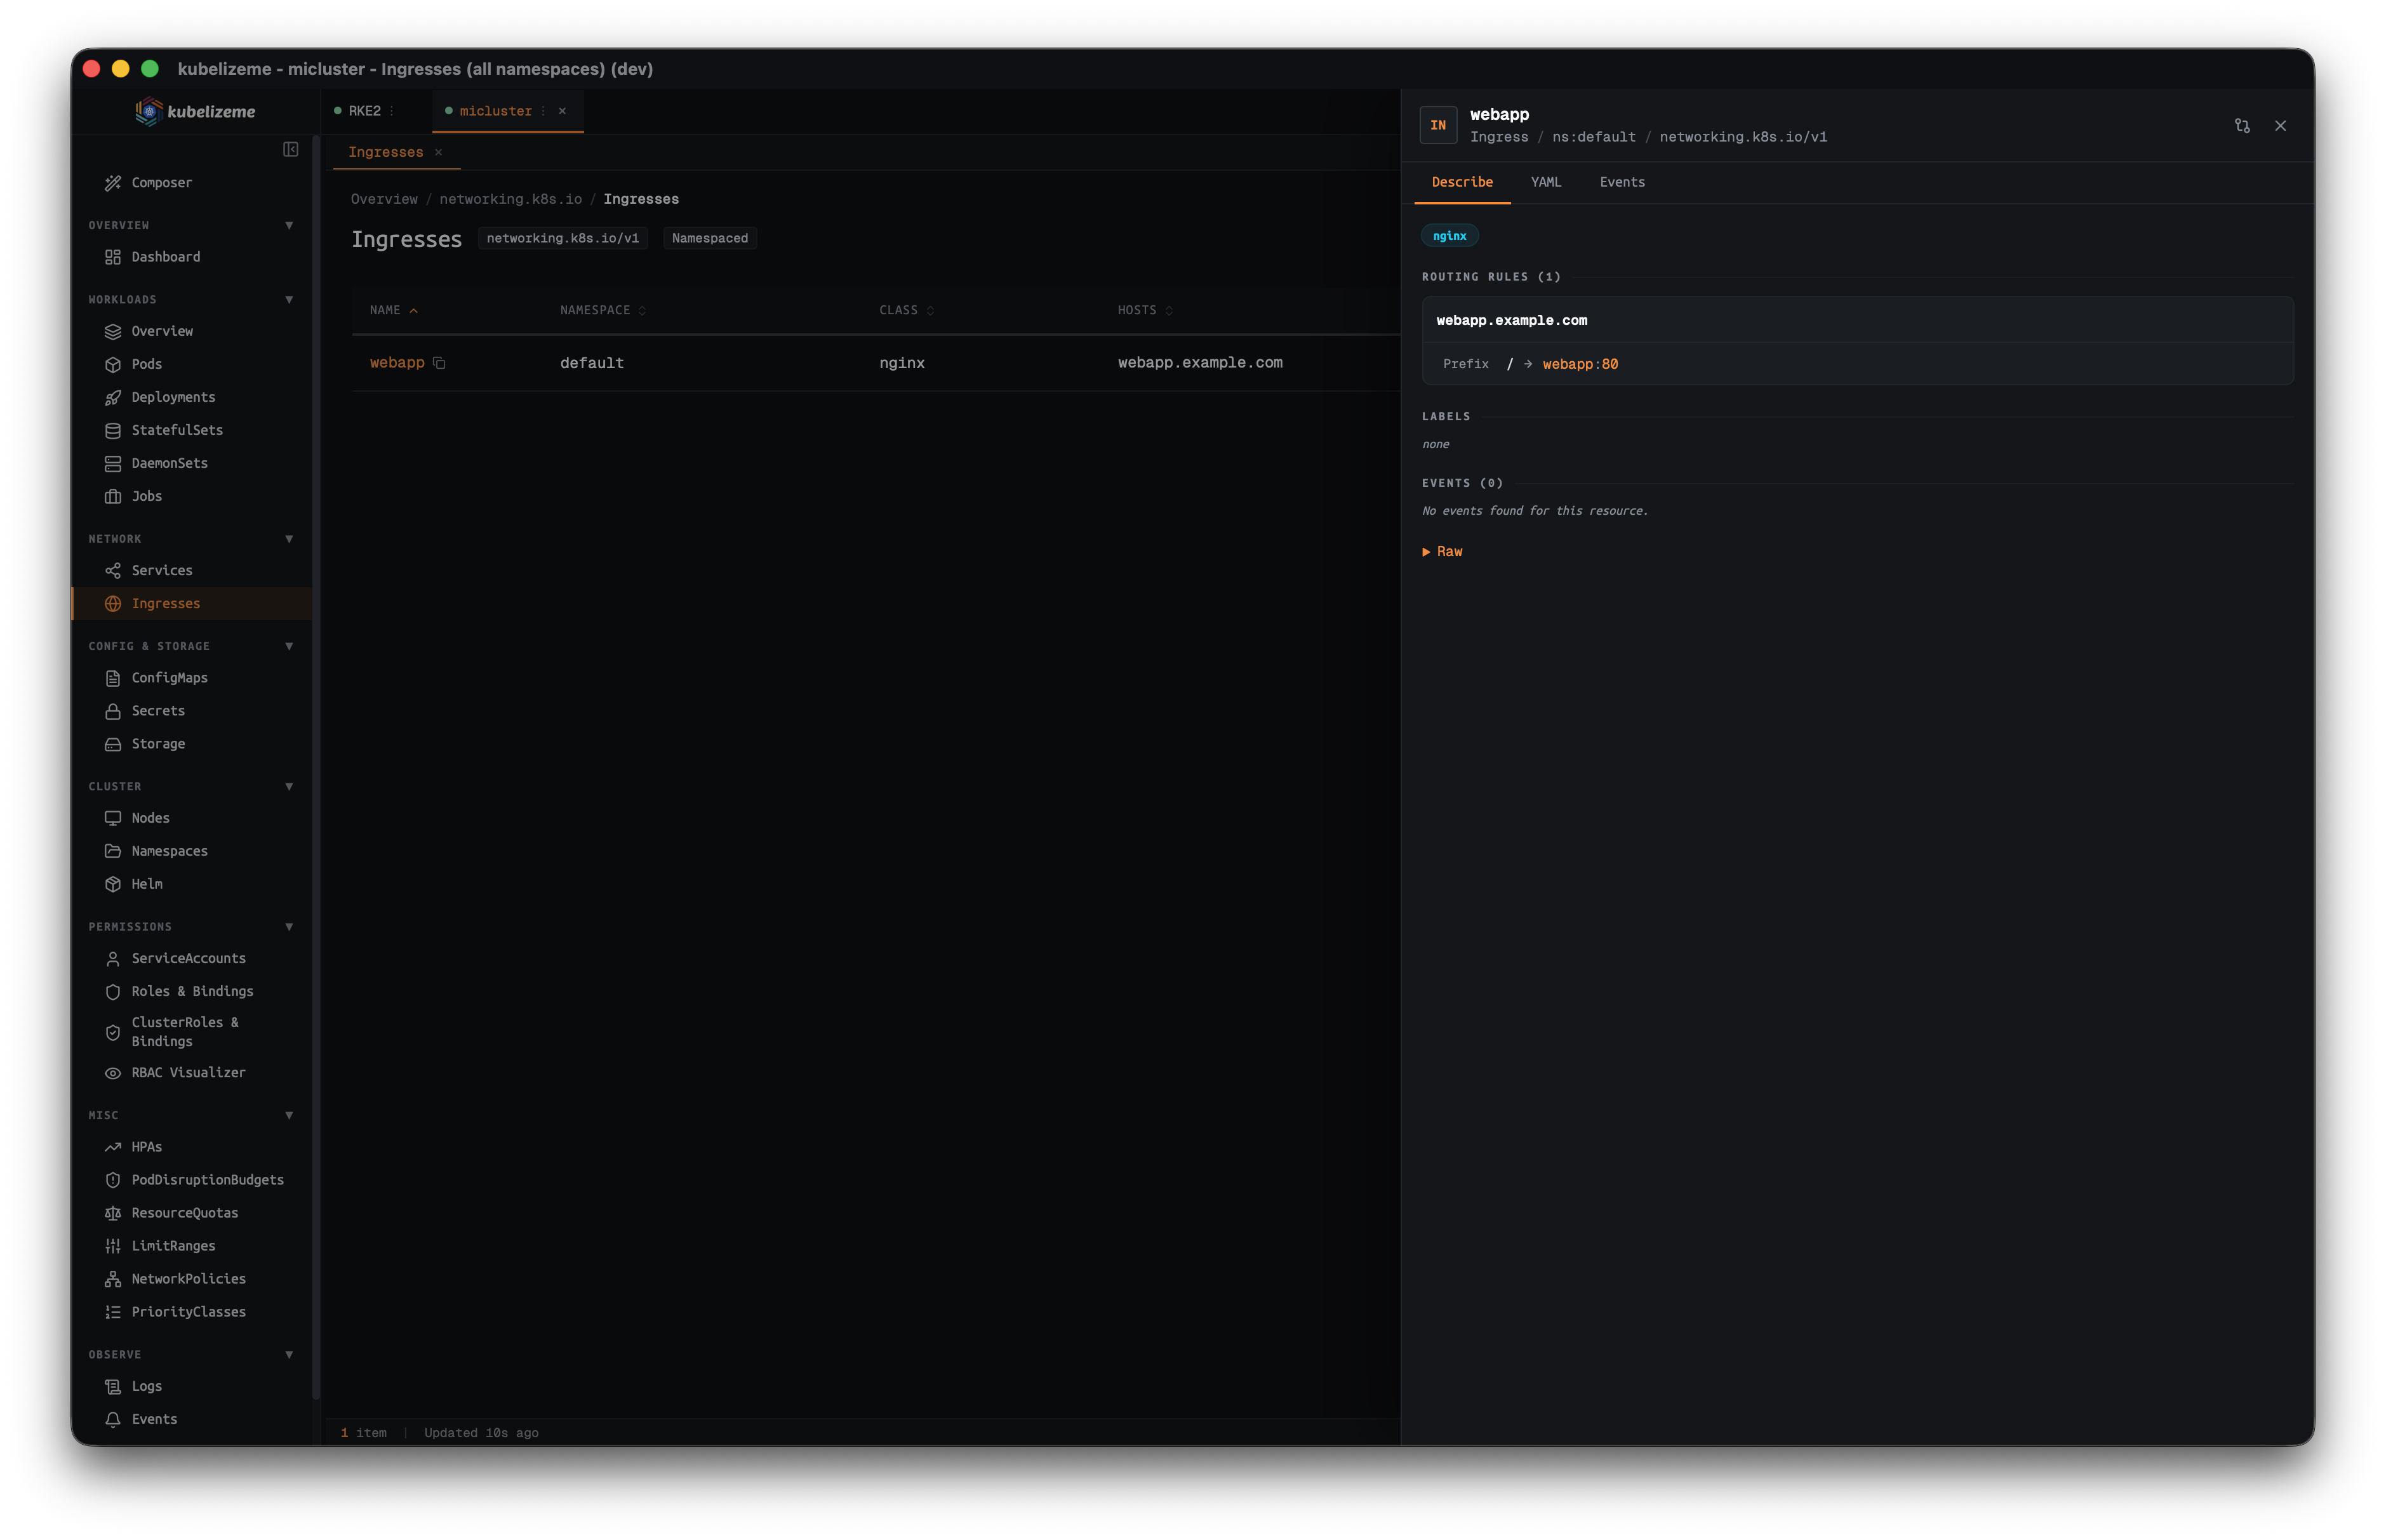Screen dimensions: 2386x1540
Task: Collapse the Cluster sidebar section
Action: tap(289, 786)
